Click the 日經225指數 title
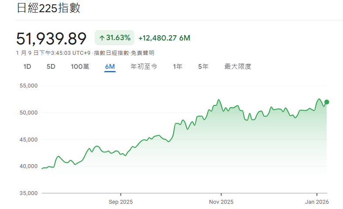Image resolution: width=343 pixels, height=209 pixels. pyautogui.click(x=48, y=8)
